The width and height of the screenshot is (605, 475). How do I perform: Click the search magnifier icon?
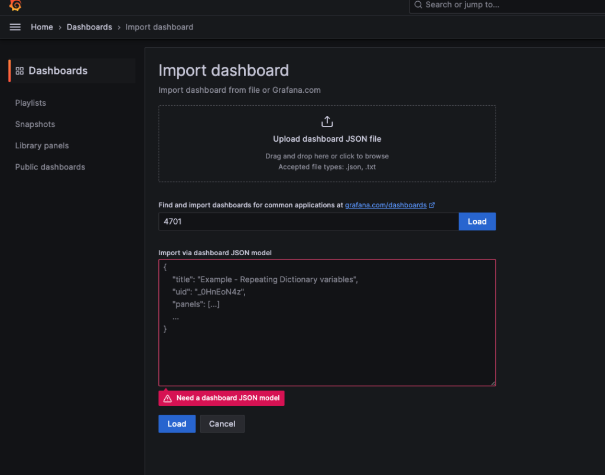click(418, 5)
